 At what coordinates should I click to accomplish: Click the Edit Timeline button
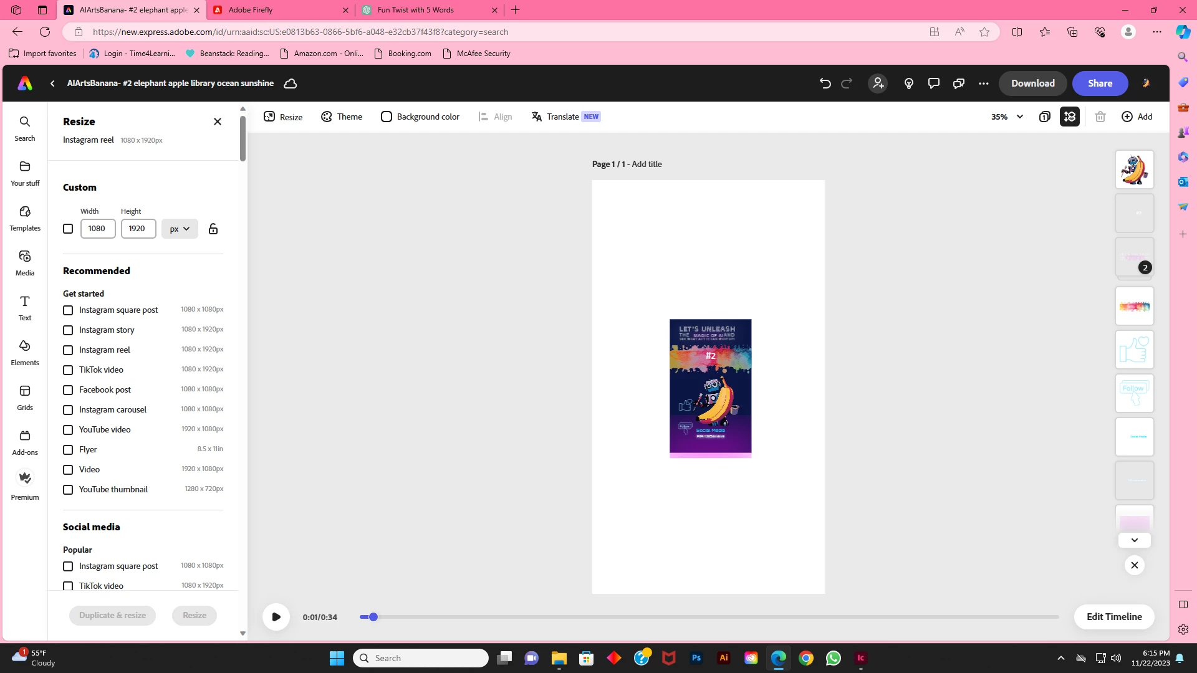1113,616
